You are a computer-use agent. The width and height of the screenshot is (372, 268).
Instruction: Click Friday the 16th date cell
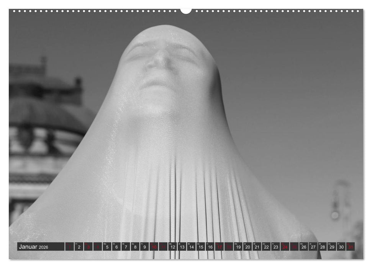point(210,247)
